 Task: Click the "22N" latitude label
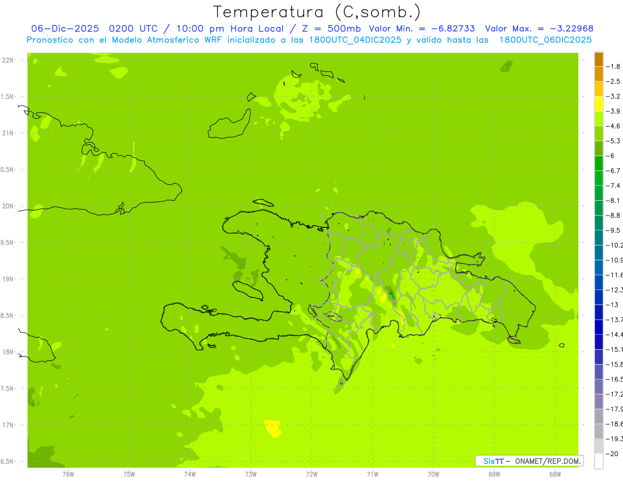[x=8, y=60]
